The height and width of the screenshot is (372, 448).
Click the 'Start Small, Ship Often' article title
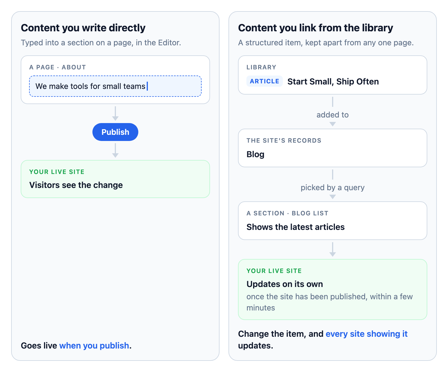pyautogui.click(x=333, y=81)
